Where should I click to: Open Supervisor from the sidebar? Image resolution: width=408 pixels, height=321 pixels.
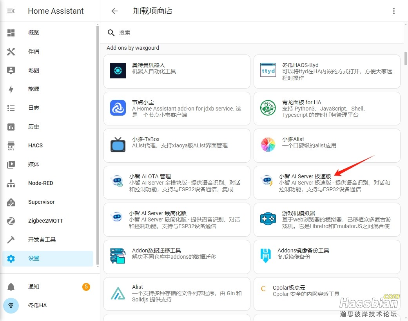pyautogui.click(x=48, y=202)
